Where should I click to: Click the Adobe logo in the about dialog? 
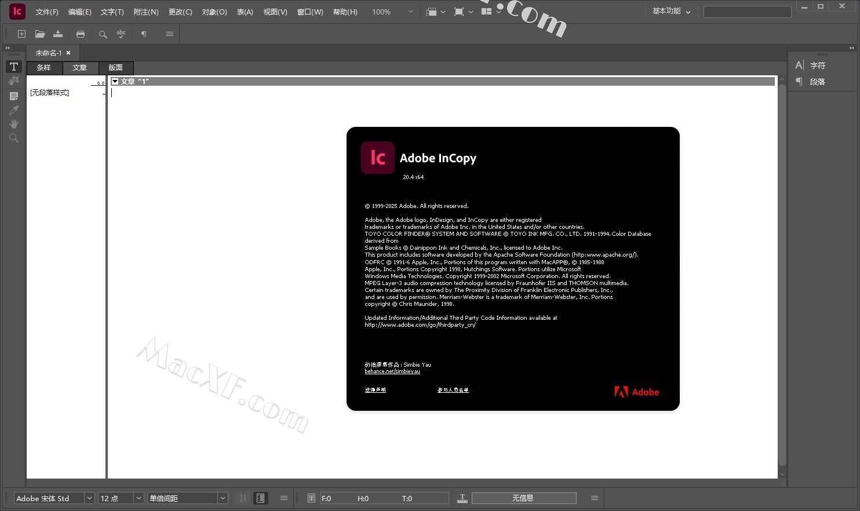tap(636, 392)
